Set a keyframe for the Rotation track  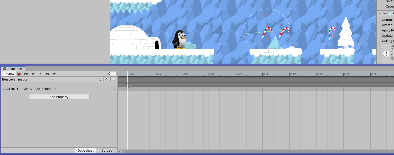pos(113,89)
